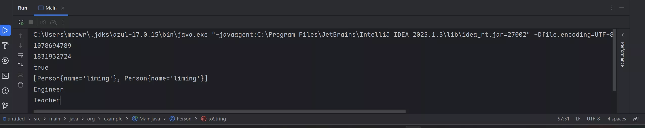Open the UTF-8 encoding selector
645x128 pixels.
tap(593, 119)
